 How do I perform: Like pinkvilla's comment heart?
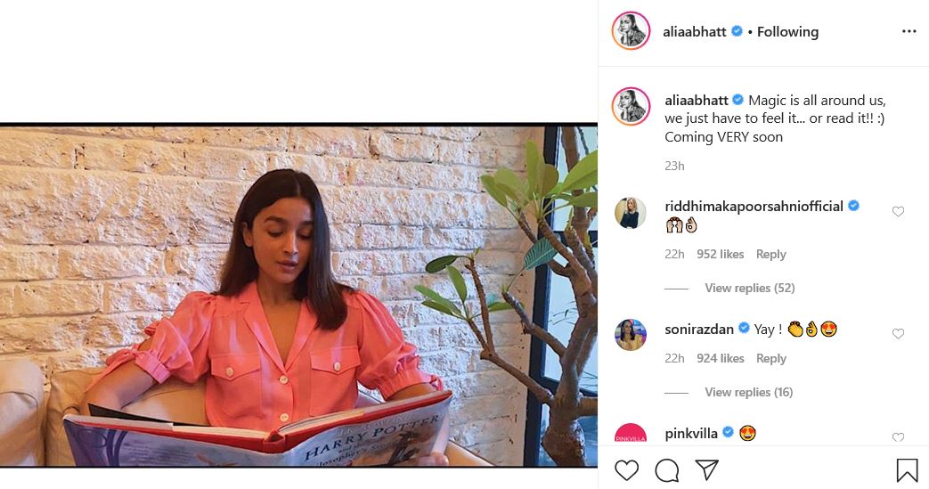click(x=898, y=437)
